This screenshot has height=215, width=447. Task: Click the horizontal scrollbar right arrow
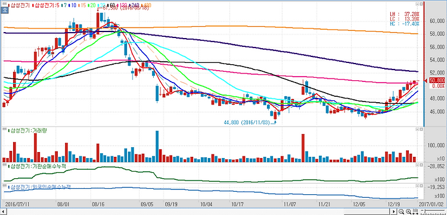tap(394, 211)
